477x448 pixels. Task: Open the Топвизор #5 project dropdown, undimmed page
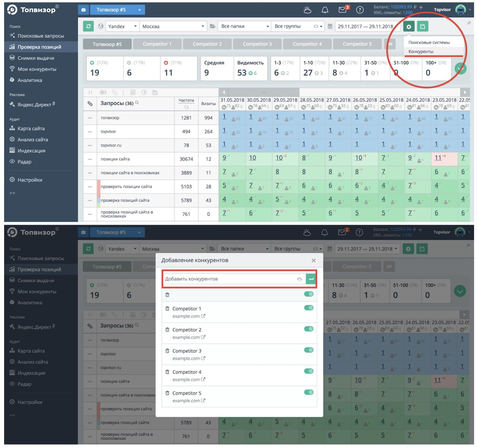118,10
